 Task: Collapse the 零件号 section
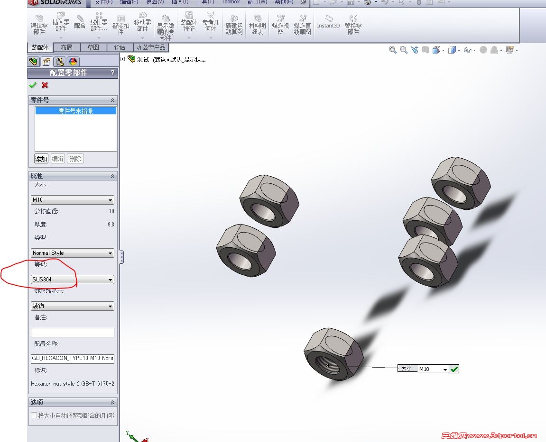pyautogui.click(x=112, y=100)
